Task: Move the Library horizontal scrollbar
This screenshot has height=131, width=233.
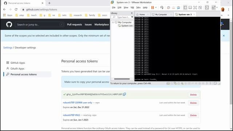Action: (122, 79)
